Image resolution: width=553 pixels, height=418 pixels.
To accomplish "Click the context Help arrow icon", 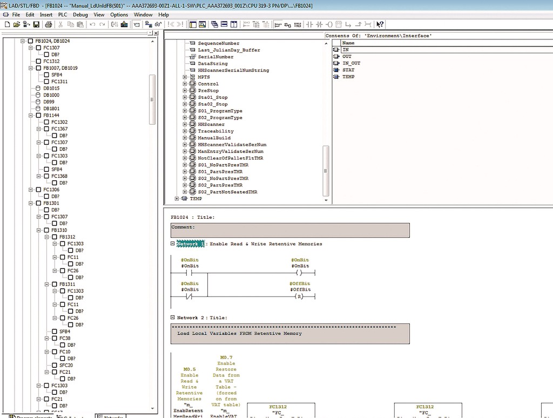I will [380, 24].
